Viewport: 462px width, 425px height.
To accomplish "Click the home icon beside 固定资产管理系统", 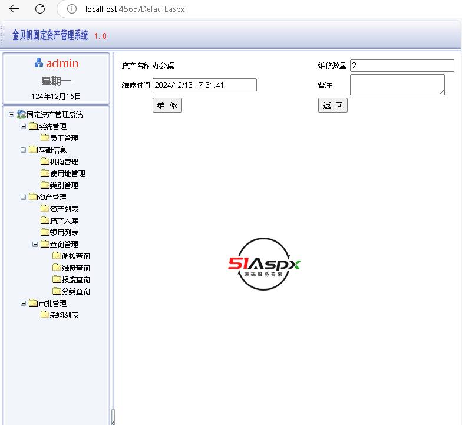I will (21, 114).
